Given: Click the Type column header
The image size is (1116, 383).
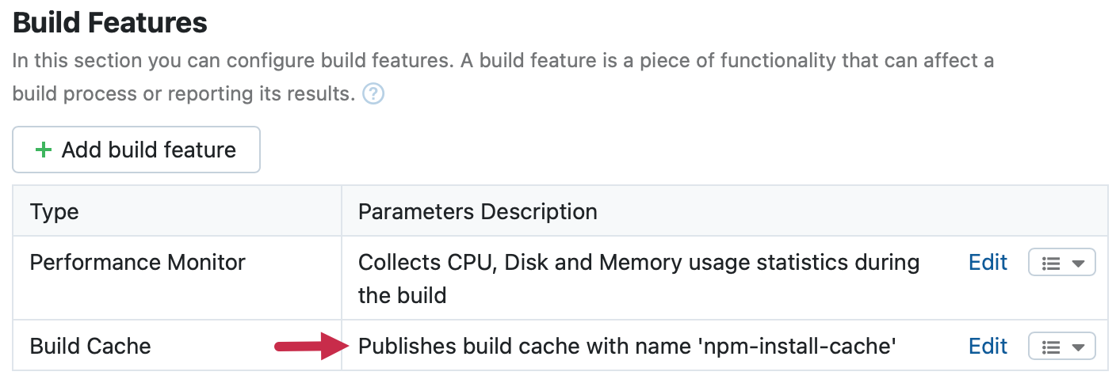Looking at the screenshot, I should 54,211.
